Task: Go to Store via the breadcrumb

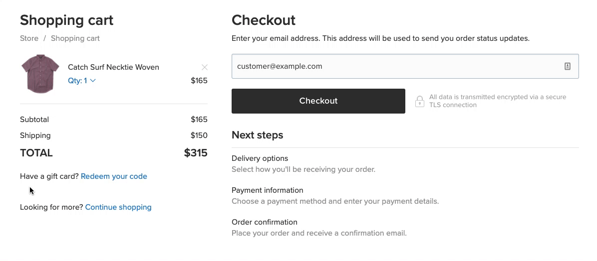Action: click(29, 38)
